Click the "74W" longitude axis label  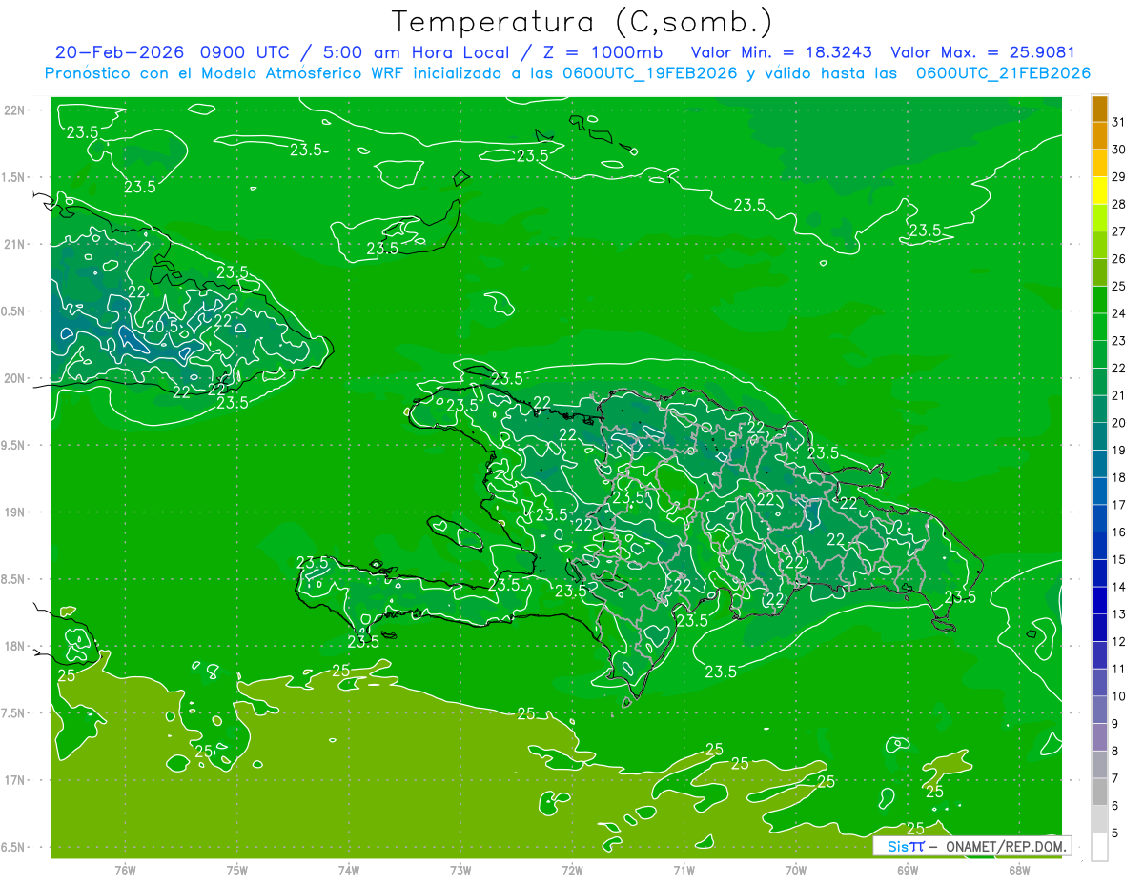(348, 871)
